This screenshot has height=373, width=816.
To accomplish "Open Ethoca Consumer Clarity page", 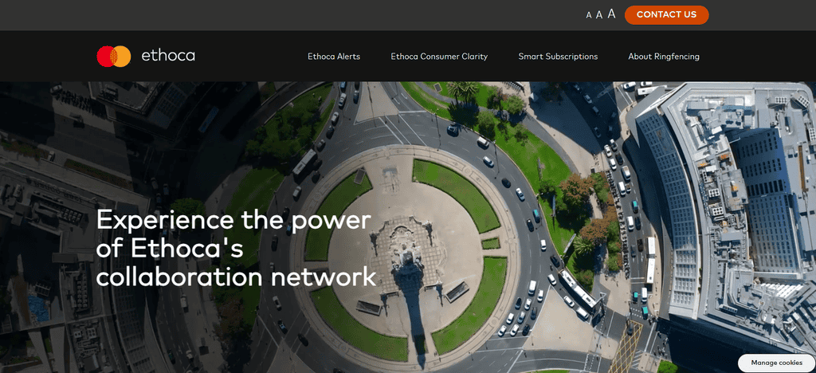I will 439,56.
